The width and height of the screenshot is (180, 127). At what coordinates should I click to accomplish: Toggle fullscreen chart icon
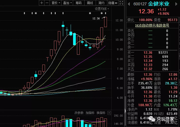(x=121, y=3)
